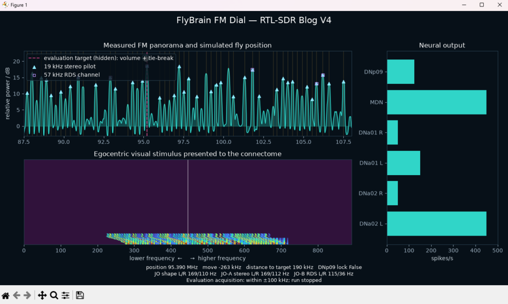Click the 'JO shape L/R 169/110 Hz' text
Viewport: 508px width, 304px height.
[x=186, y=274]
